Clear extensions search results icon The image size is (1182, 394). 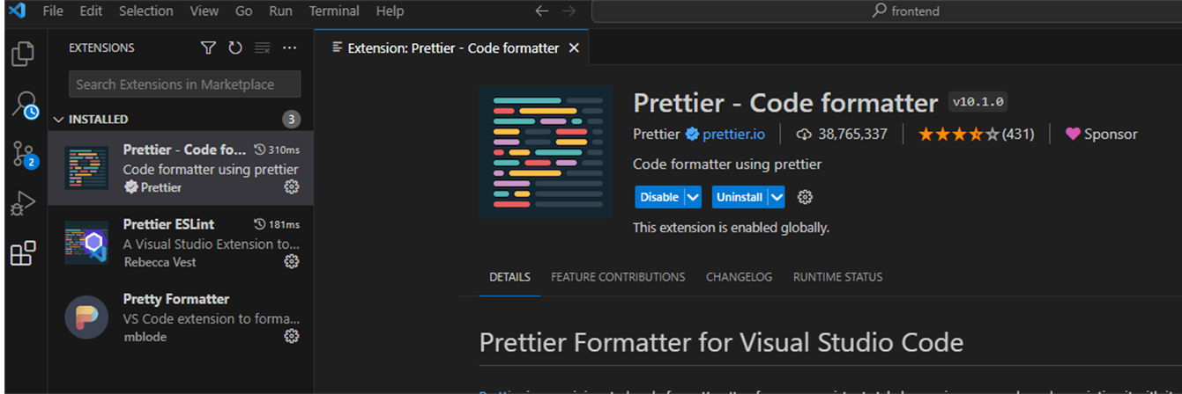click(x=262, y=48)
